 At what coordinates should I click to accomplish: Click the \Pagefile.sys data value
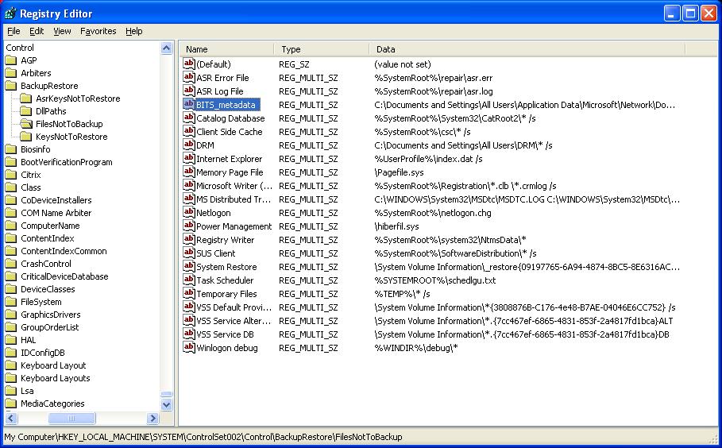399,172
